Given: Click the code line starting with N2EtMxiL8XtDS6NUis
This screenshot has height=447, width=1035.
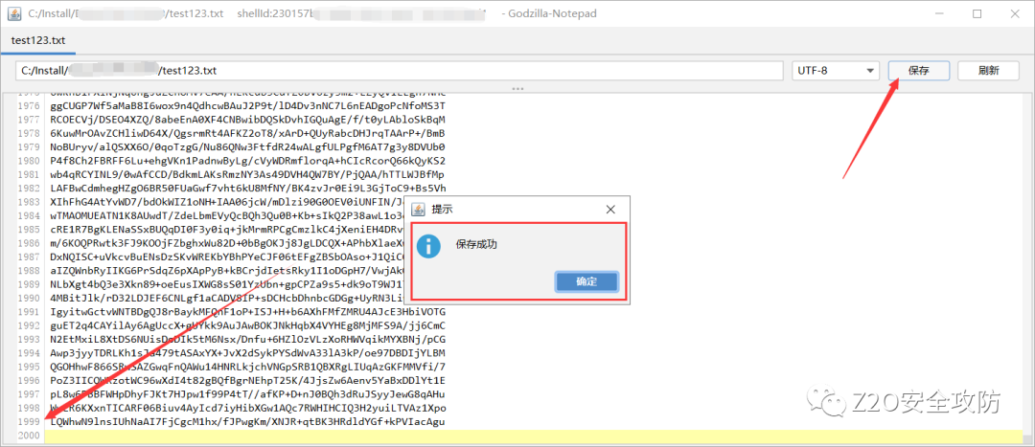Looking at the screenshot, I should (x=248, y=339).
